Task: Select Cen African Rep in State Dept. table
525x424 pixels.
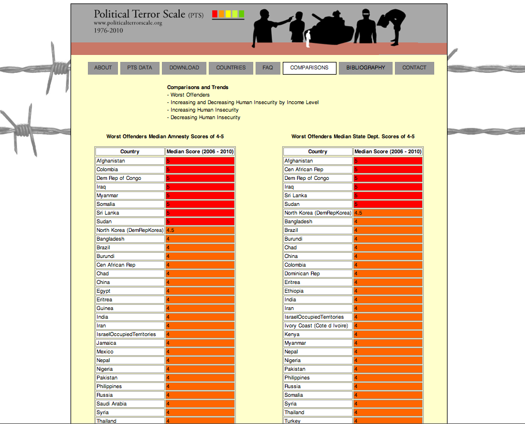Action: click(318, 169)
